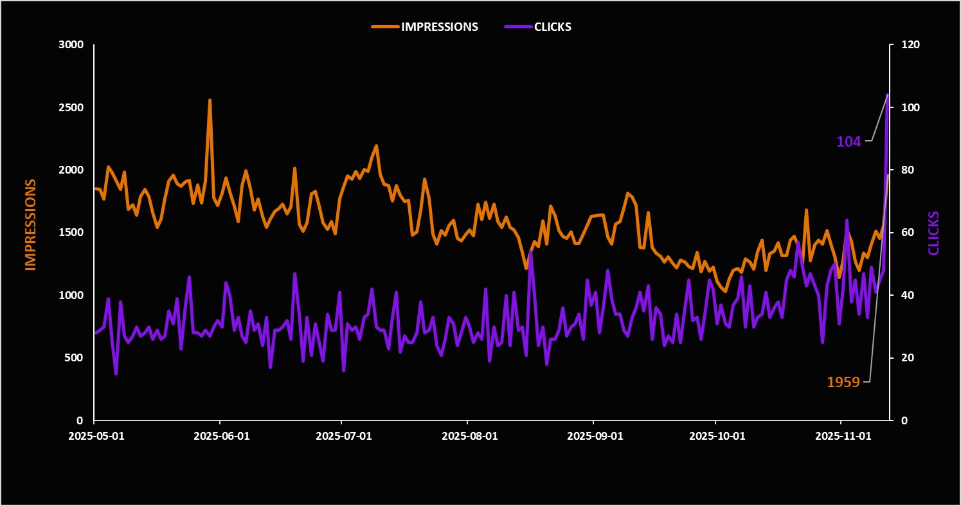Click the peak impressions spike near 2025-06-01
Screen dimensions: 961x506
tap(210, 100)
